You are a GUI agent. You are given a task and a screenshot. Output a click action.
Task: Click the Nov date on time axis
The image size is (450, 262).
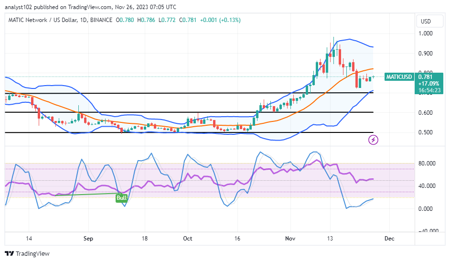tap(290, 239)
